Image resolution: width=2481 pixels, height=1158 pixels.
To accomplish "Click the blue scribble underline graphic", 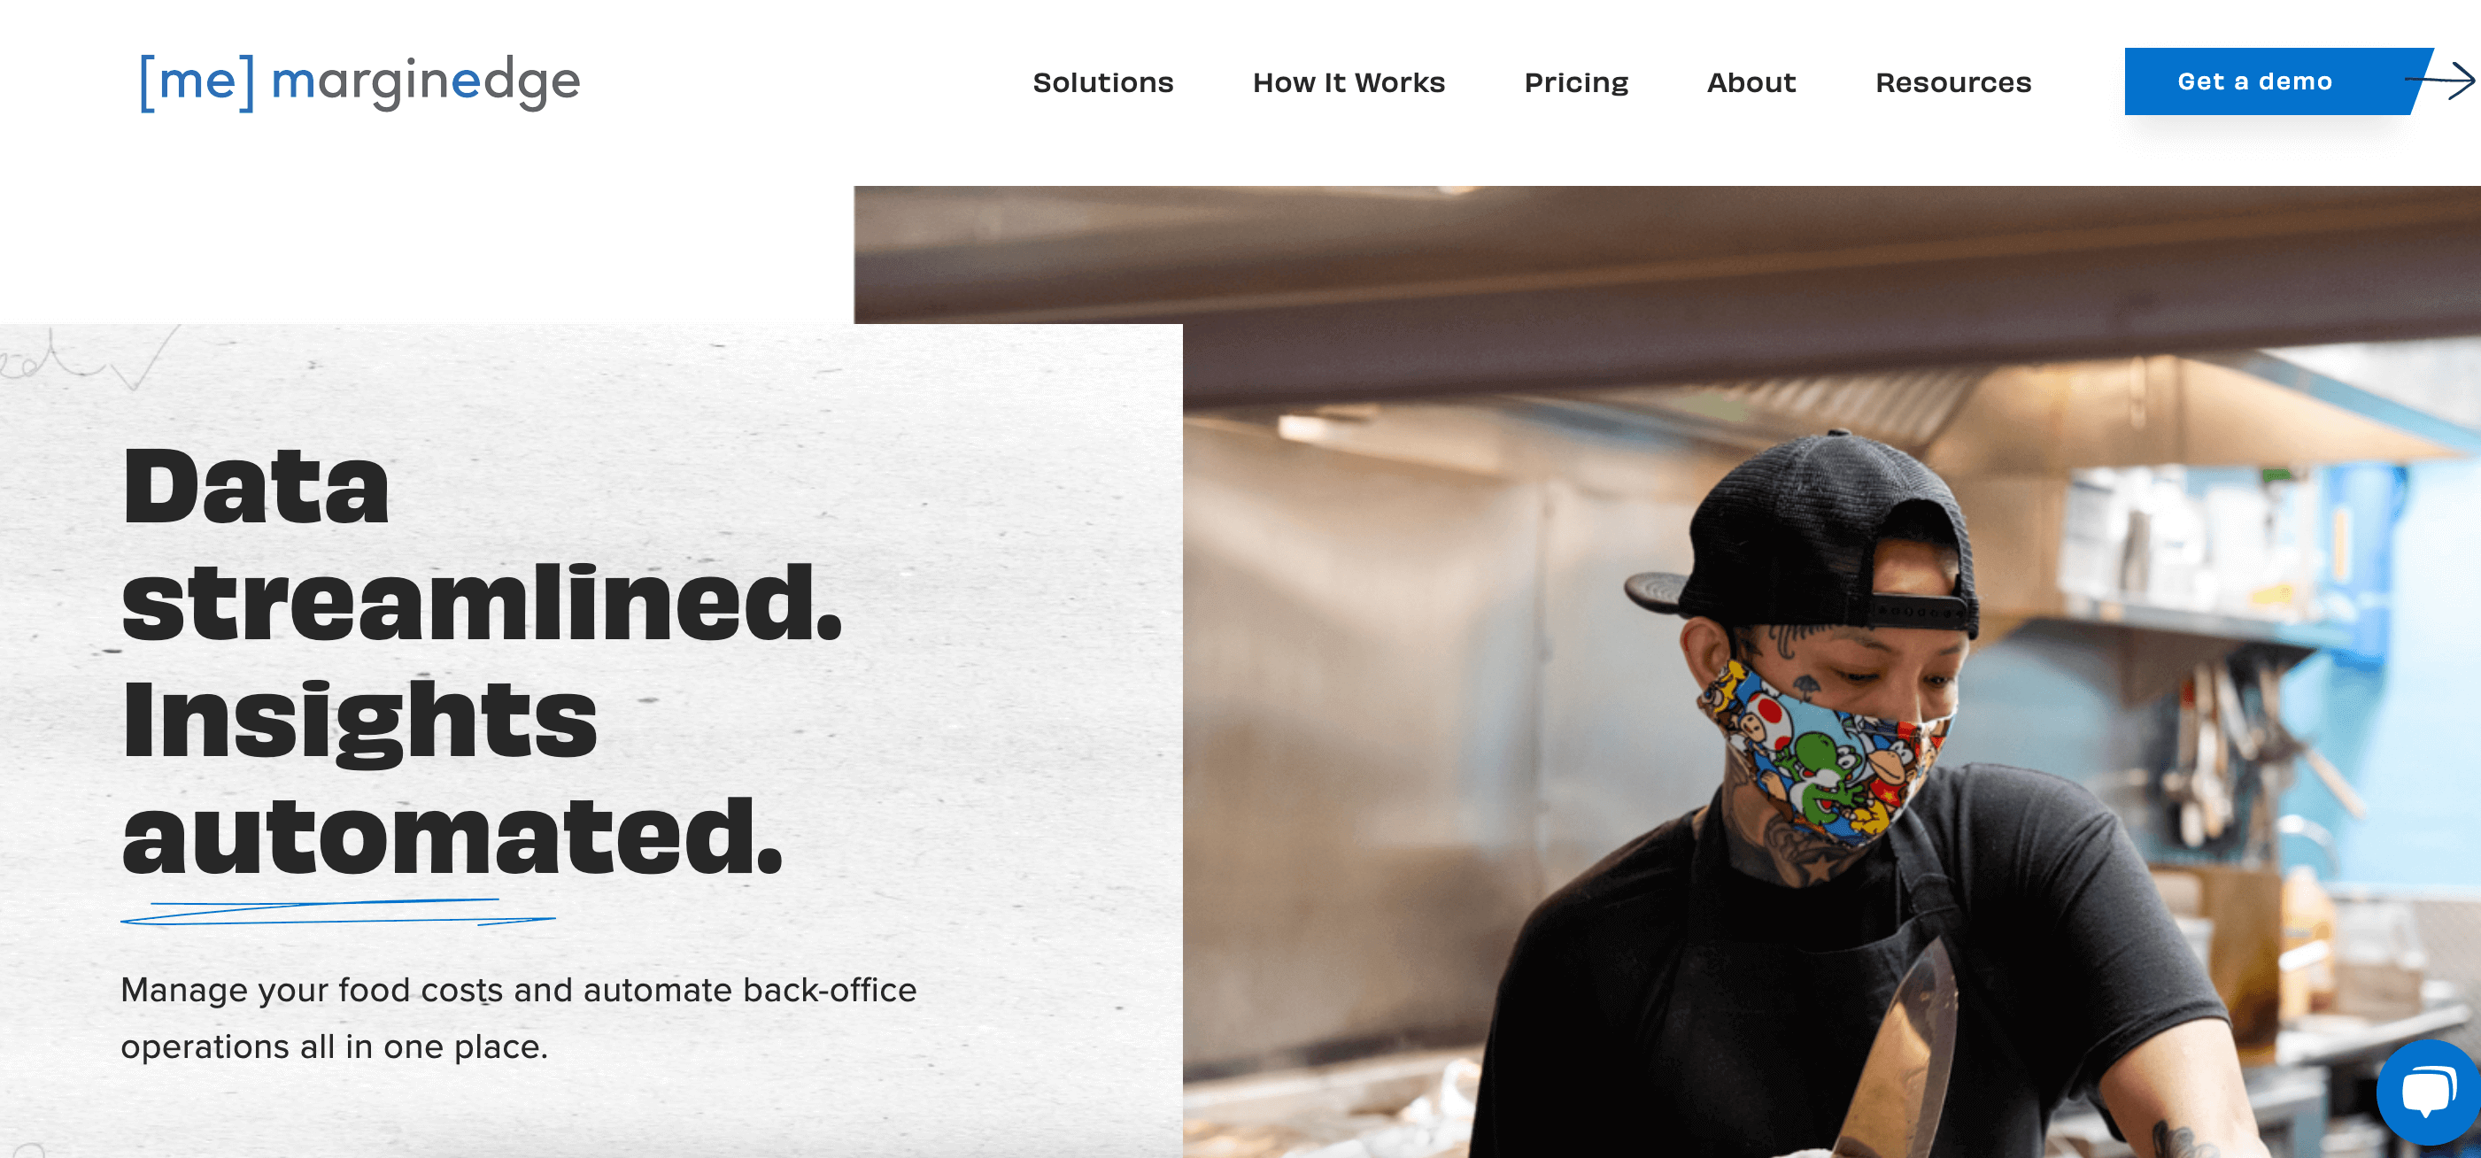I will click(338, 912).
